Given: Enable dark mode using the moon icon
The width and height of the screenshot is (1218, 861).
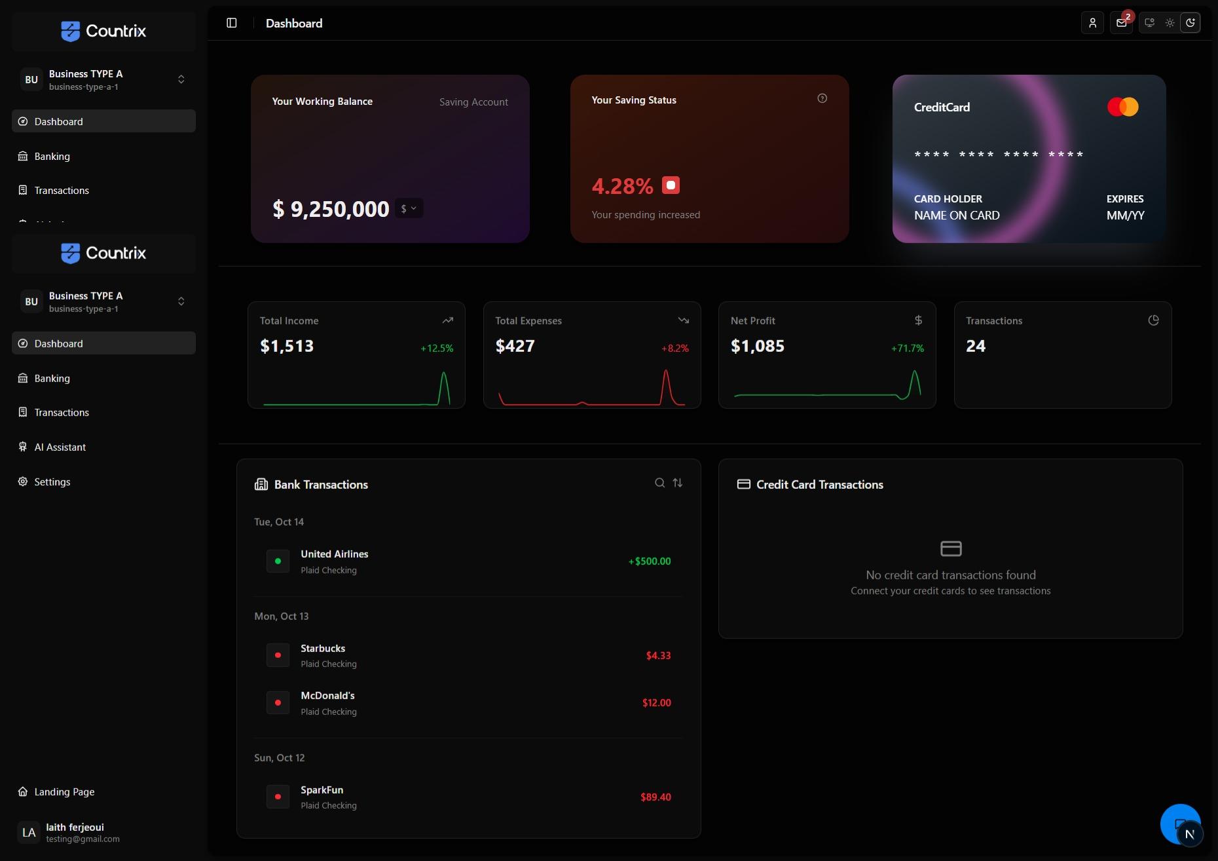Looking at the screenshot, I should pyautogui.click(x=1192, y=22).
